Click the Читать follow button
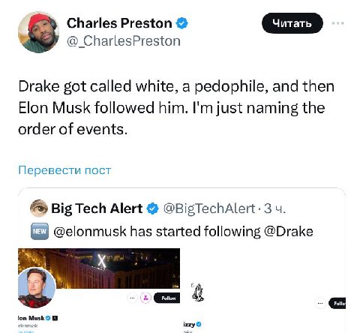 [292, 23]
